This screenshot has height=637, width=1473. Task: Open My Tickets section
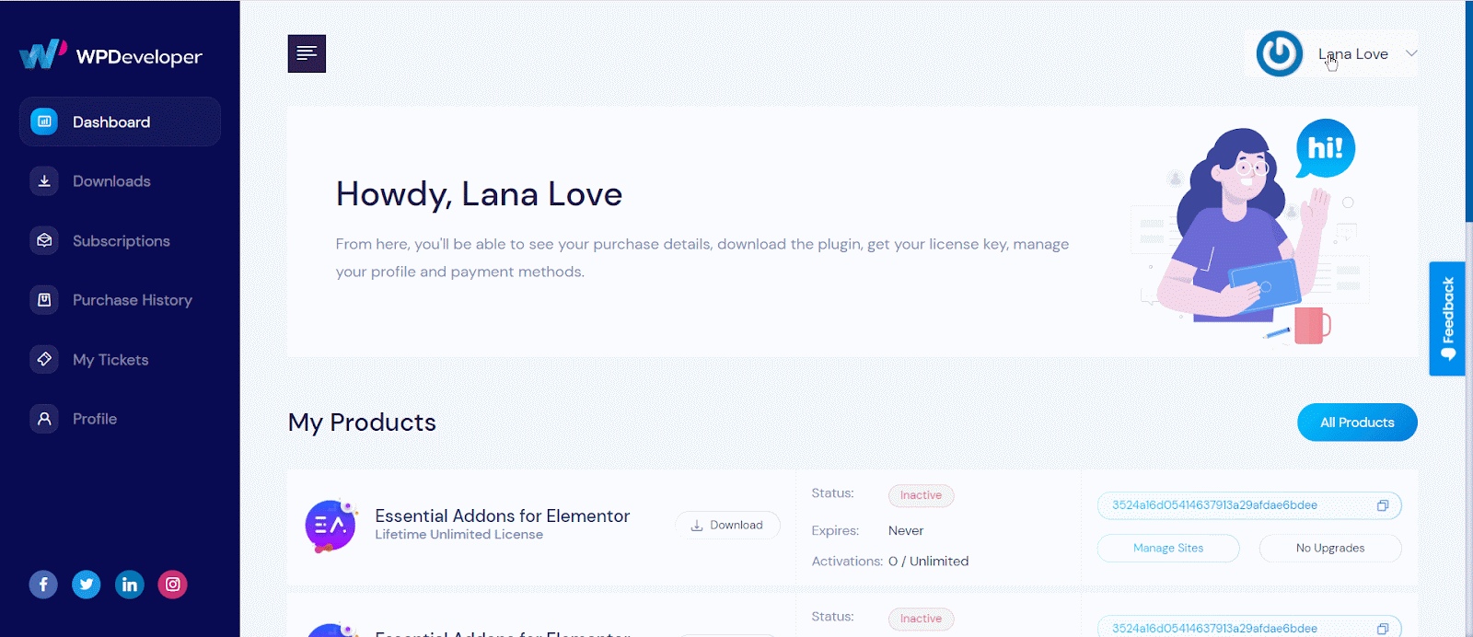pyautogui.click(x=110, y=360)
